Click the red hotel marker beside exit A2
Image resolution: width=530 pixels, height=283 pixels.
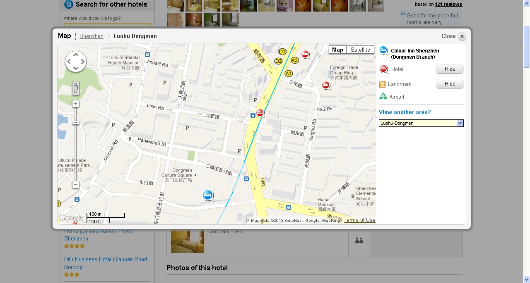305,54
